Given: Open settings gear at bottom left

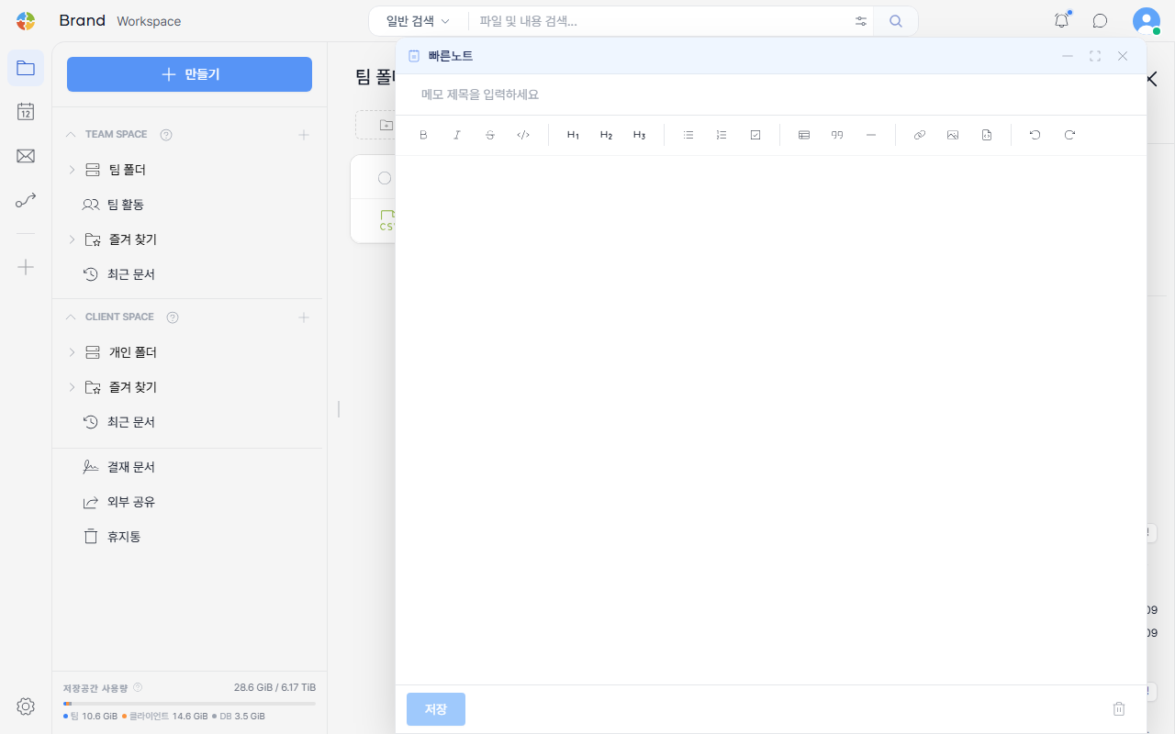Looking at the screenshot, I should [x=26, y=706].
